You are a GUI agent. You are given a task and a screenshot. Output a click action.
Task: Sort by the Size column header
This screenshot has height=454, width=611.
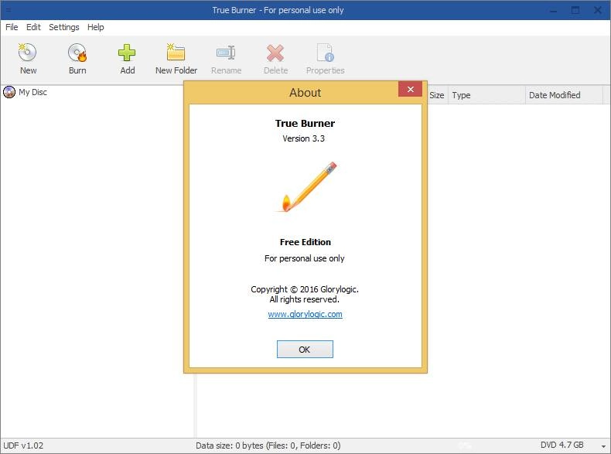pos(437,95)
